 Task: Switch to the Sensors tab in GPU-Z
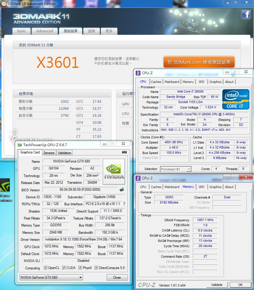tap(49, 153)
